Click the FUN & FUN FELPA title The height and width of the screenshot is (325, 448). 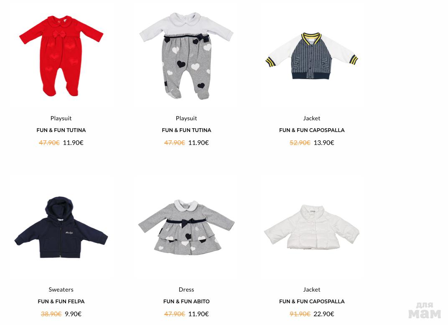61,302
